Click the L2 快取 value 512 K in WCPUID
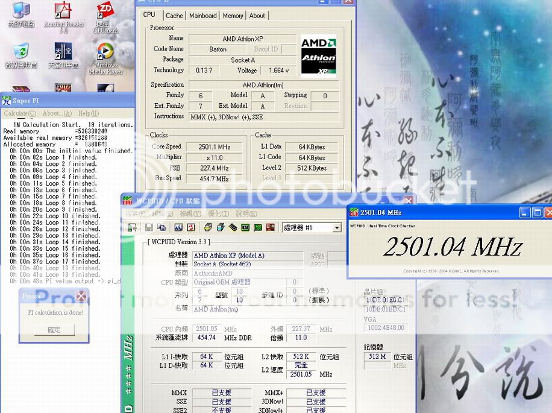Image resolution: width=552 pixels, height=413 pixels. pos(301,356)
